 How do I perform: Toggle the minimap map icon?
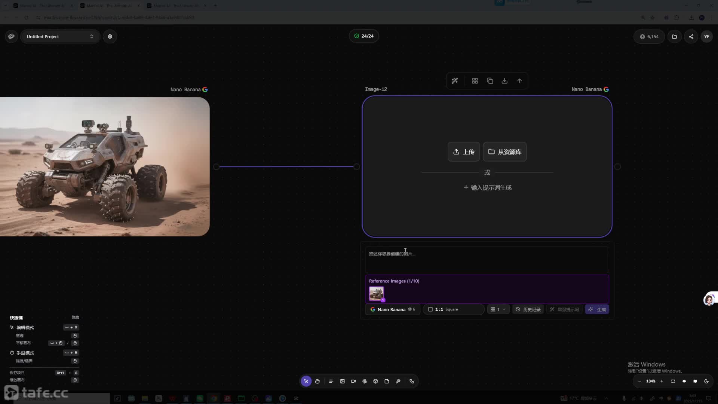pos(695,381)
